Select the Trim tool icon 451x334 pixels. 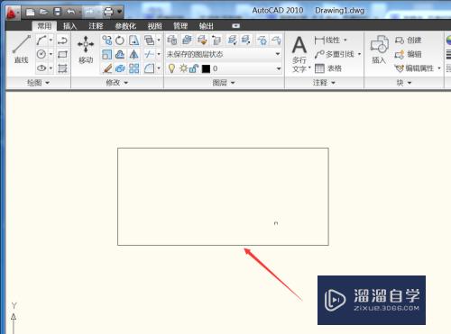coord(149,54)
